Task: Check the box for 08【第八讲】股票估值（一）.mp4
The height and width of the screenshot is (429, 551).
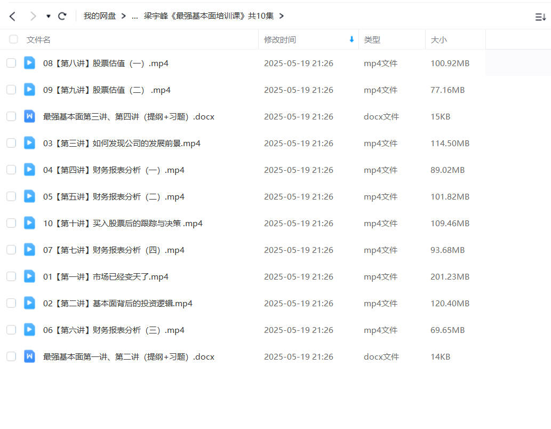Action: pyautogui.click(x=11, y=63)
